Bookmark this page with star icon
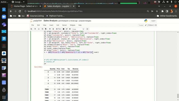Image resolution: width=179 pixels, height=101 pixels. click(157, 11)
